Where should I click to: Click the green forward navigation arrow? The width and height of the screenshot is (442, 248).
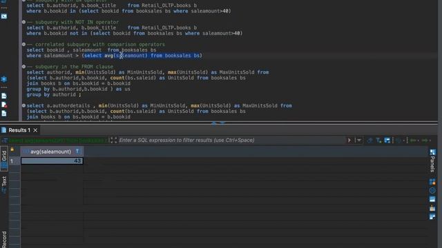(x=425, y=140)
